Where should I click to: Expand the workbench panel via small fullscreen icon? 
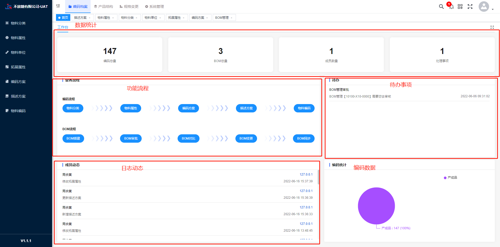492,27
